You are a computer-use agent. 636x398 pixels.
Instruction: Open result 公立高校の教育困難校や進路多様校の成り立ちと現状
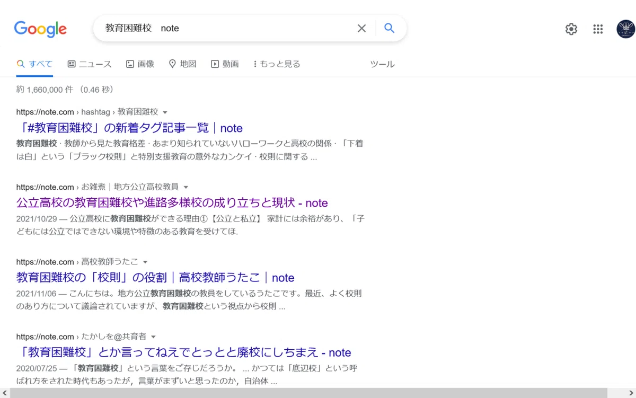point(172,203)
